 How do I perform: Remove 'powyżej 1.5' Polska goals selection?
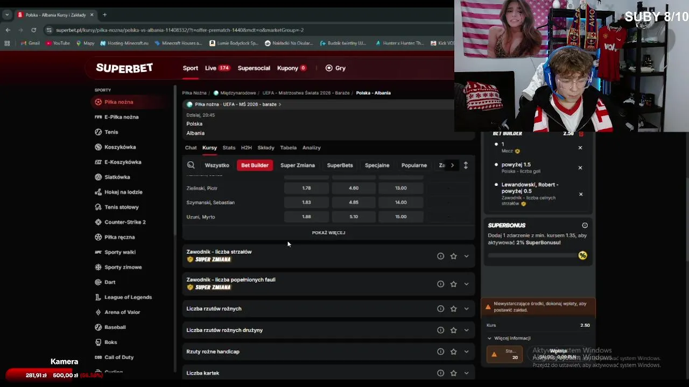click(x=580, y=168)
